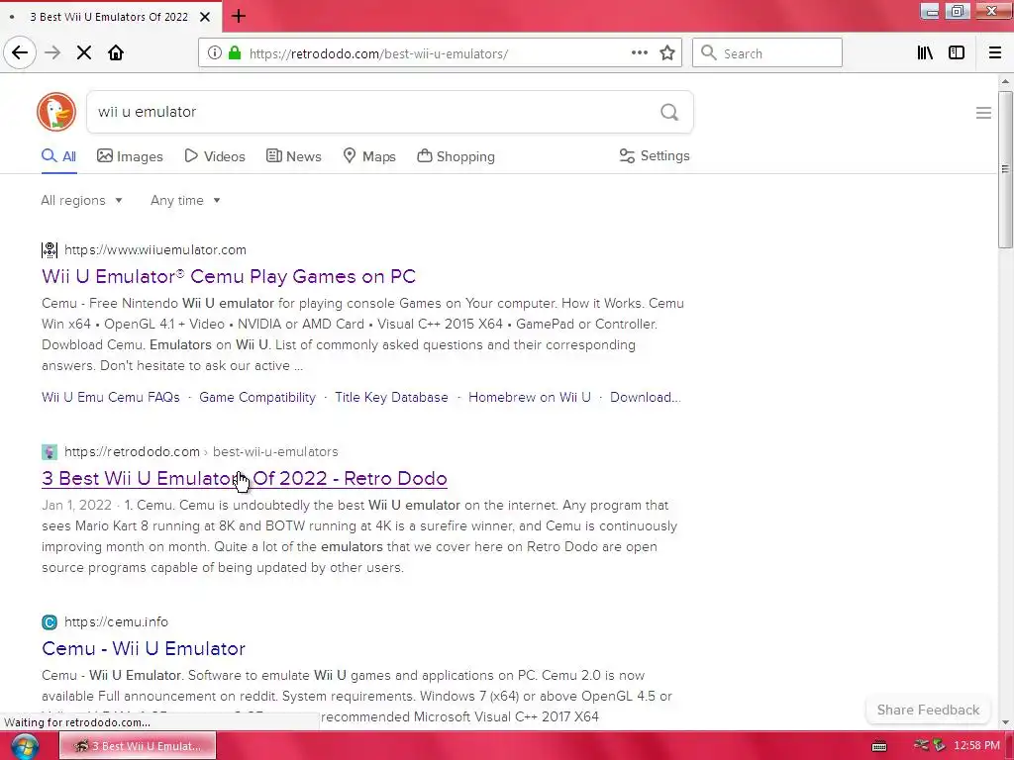The width and height of the screenshot is (1014, 760).
Task: Switch to Maps results tab
Action: point(369,156)
